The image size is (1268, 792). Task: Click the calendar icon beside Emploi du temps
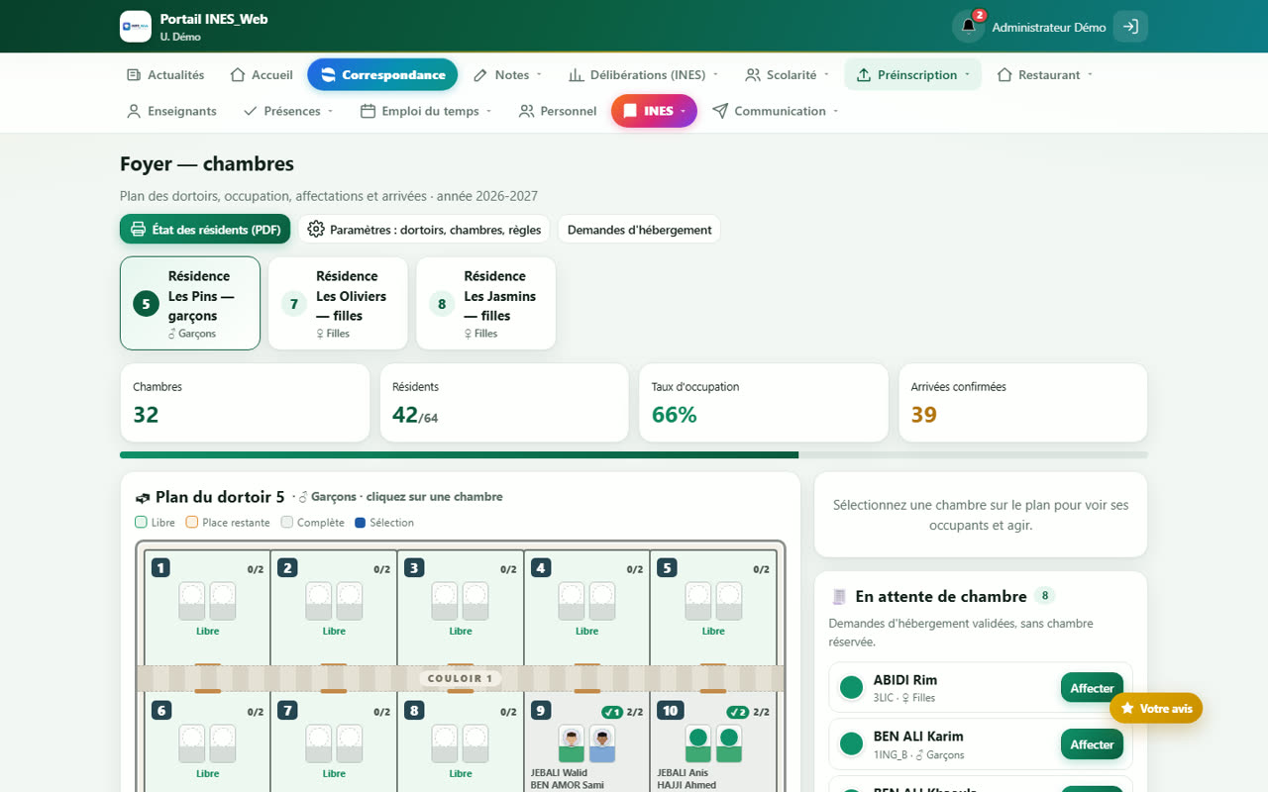[x=368, y=111]
